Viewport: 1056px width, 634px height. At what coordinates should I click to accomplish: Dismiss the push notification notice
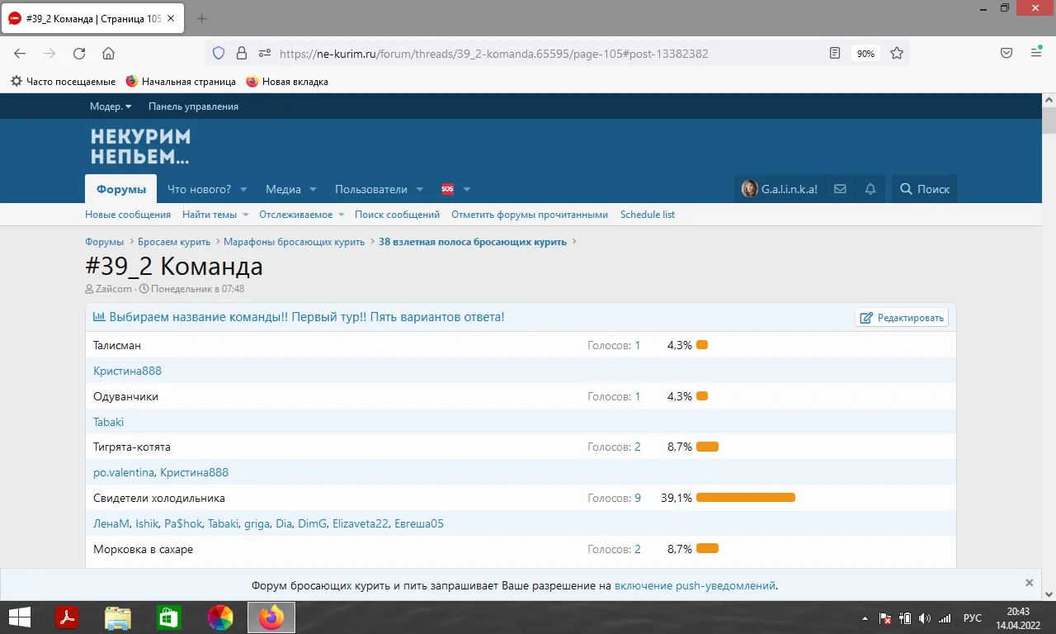tap(1029, 583)
